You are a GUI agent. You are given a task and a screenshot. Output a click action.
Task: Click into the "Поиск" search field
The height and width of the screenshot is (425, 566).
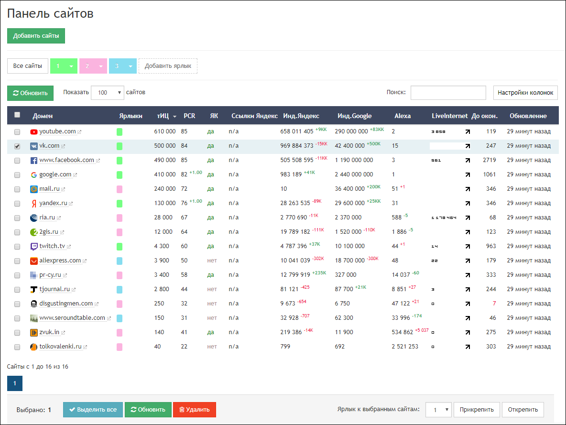click(448, 93)
